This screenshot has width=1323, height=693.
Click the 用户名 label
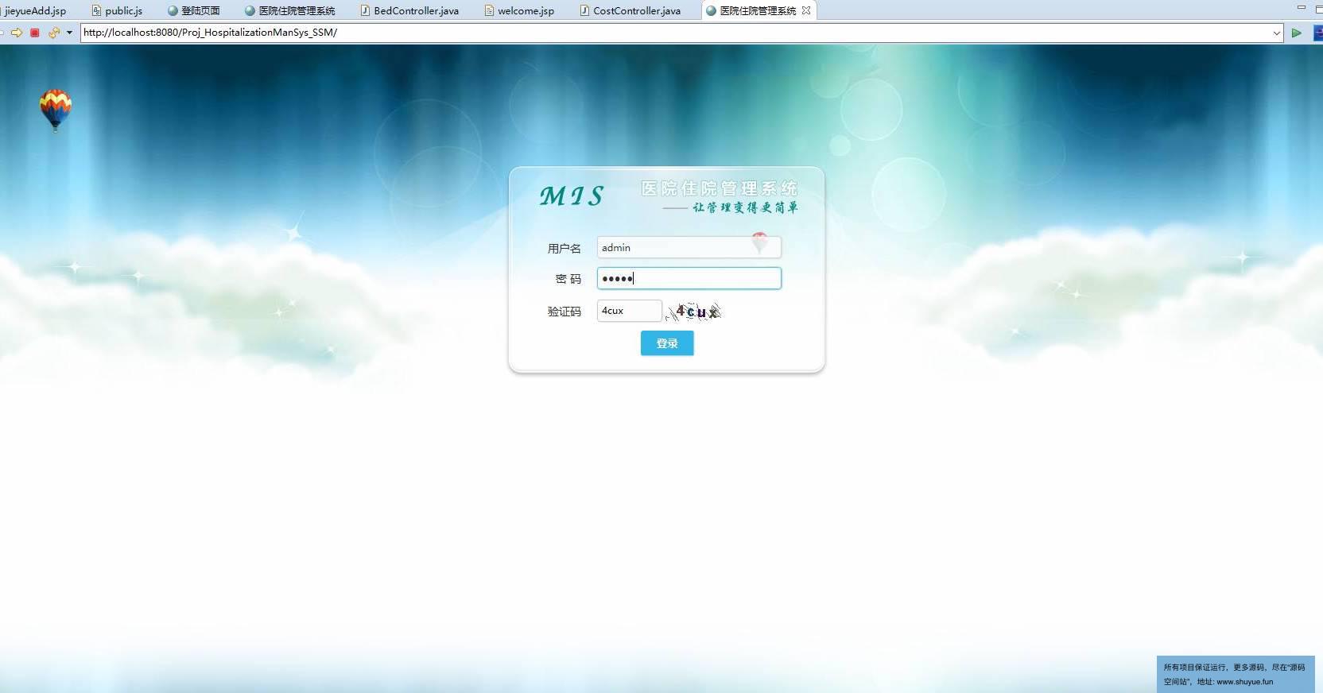pos(564,249)
